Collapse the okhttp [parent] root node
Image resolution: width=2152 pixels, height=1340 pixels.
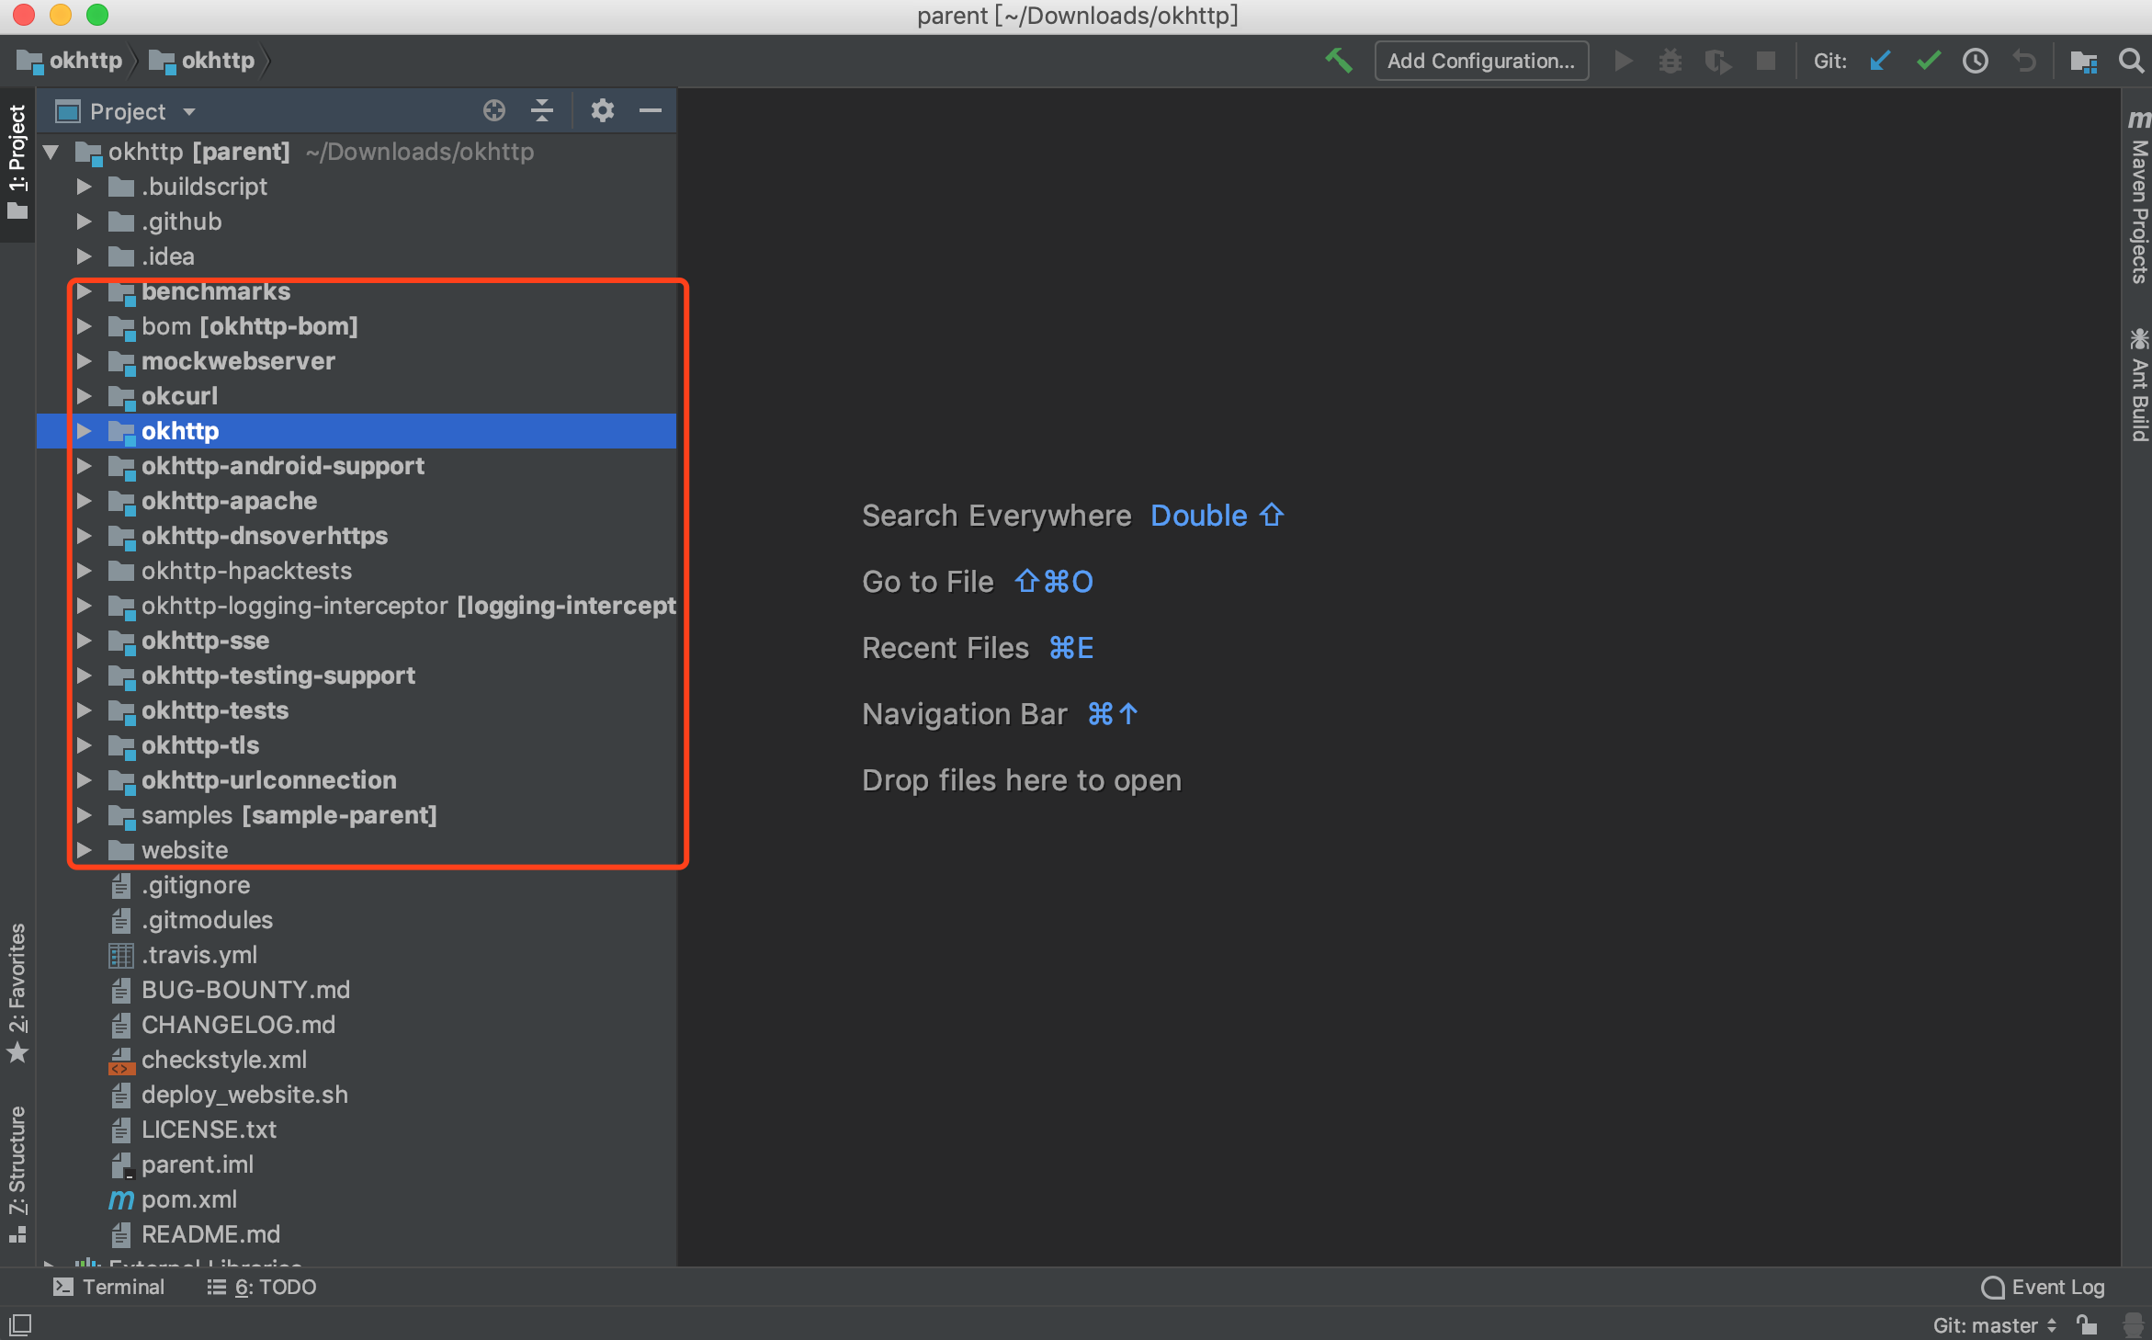click(51, 152)
